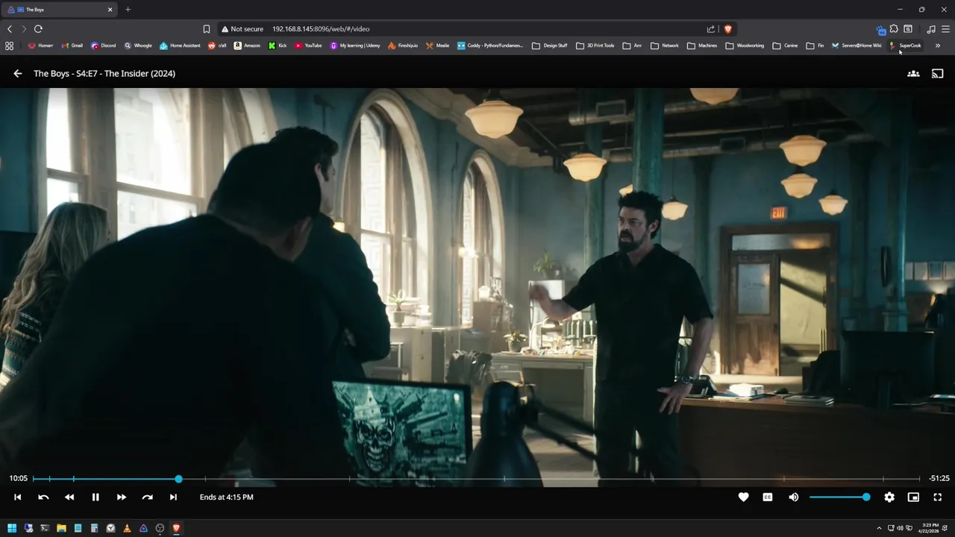Open the browser extensions puzzle icon

coord(894,29)
